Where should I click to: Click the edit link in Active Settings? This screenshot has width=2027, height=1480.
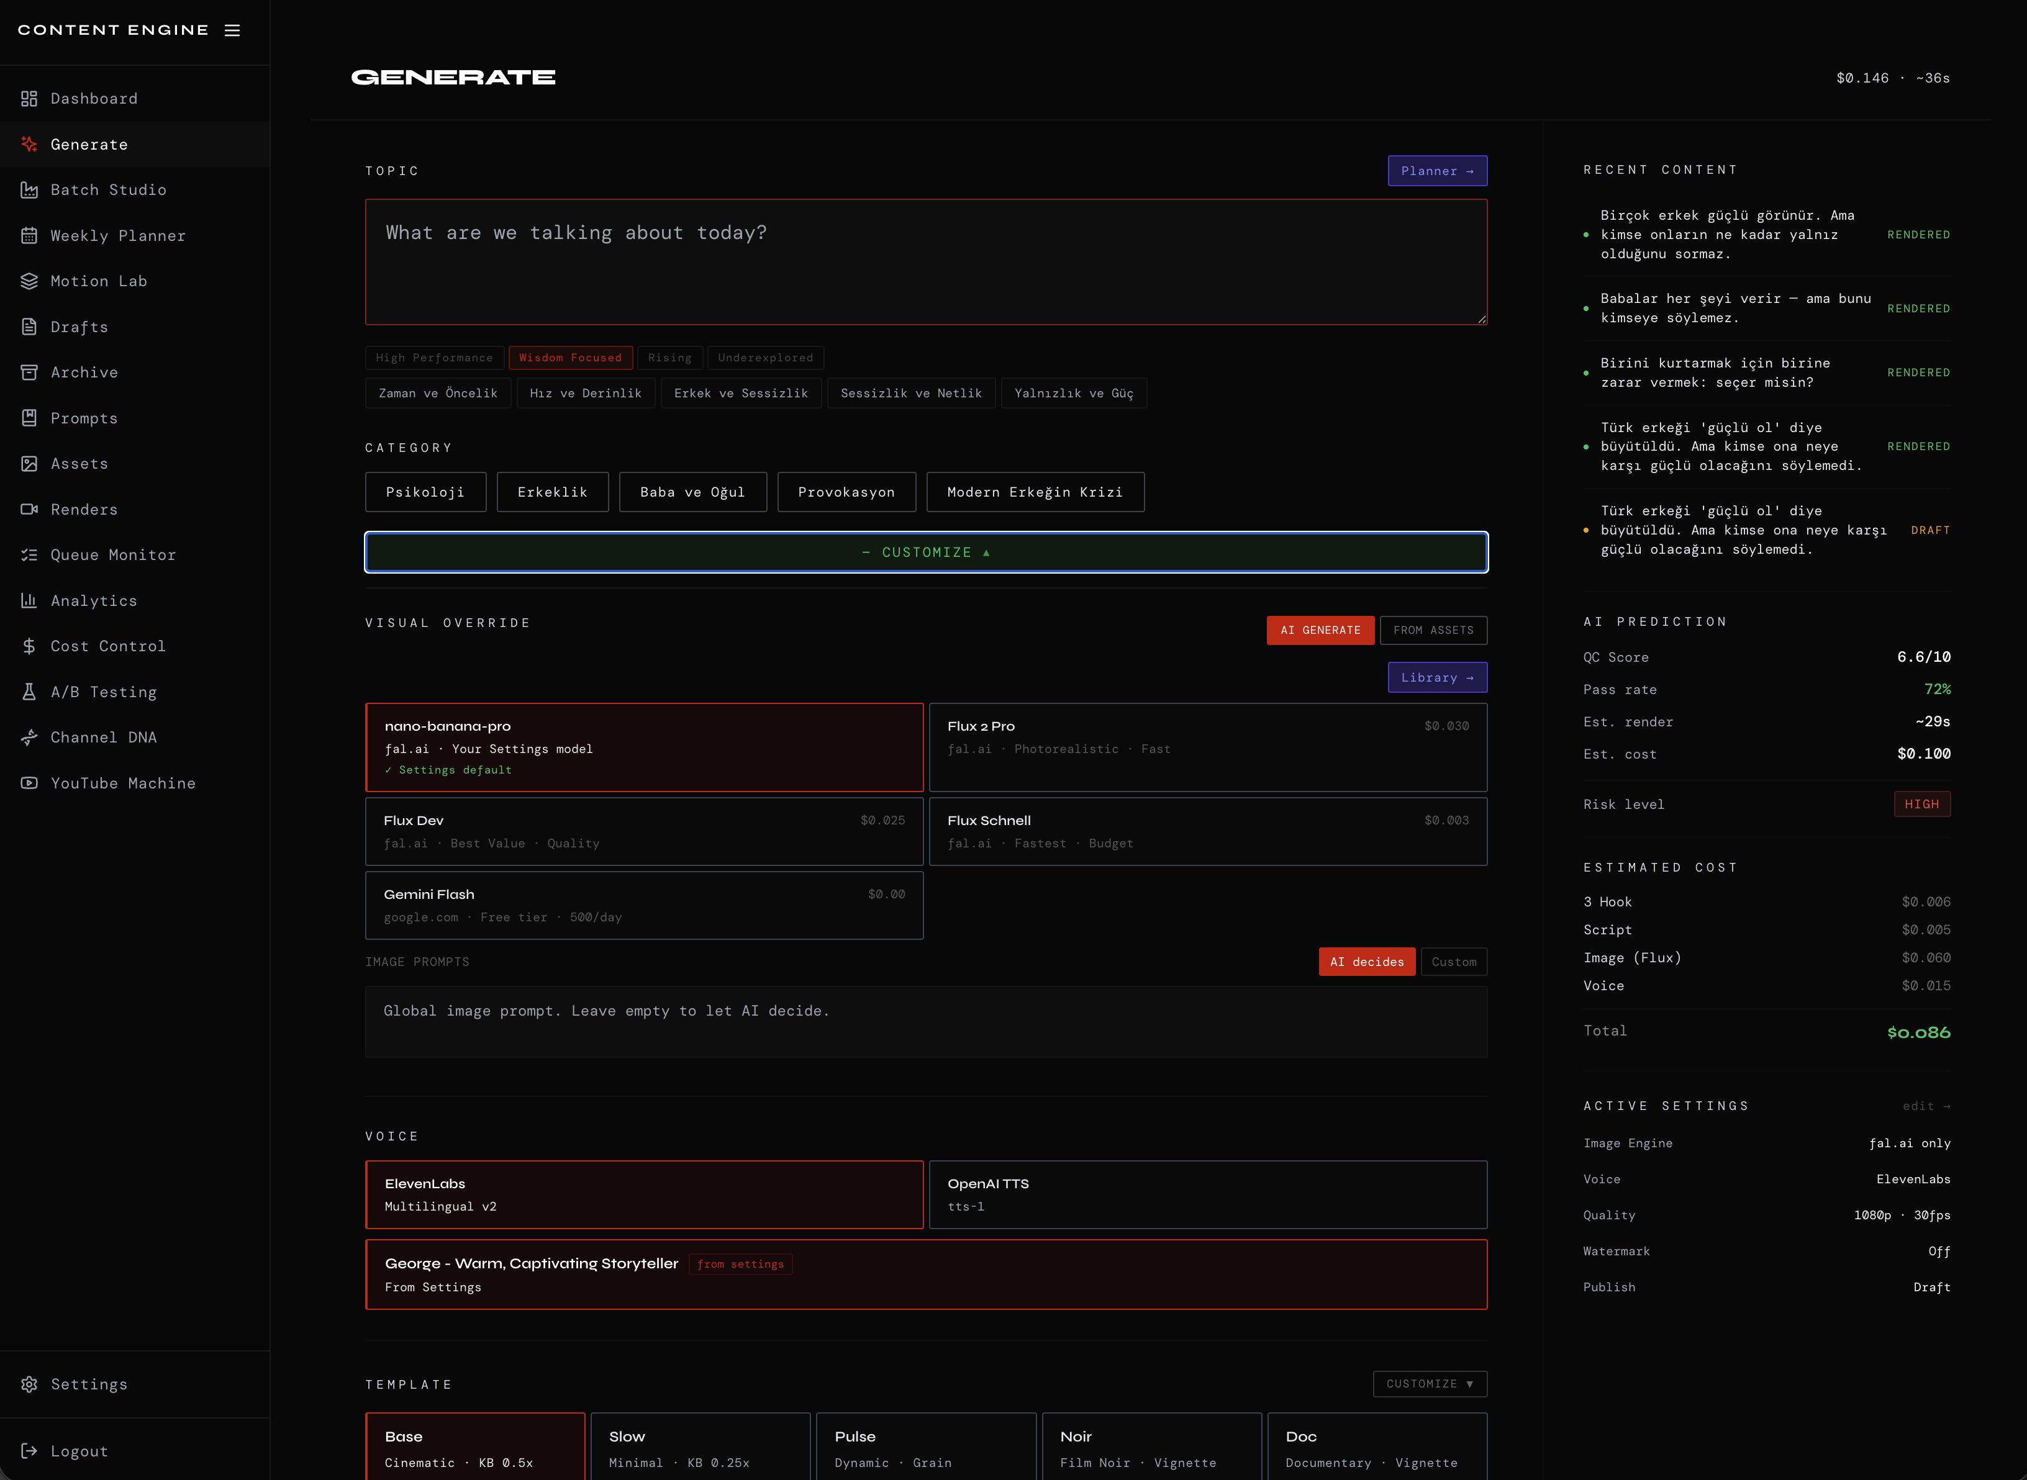point(1925,1106)
